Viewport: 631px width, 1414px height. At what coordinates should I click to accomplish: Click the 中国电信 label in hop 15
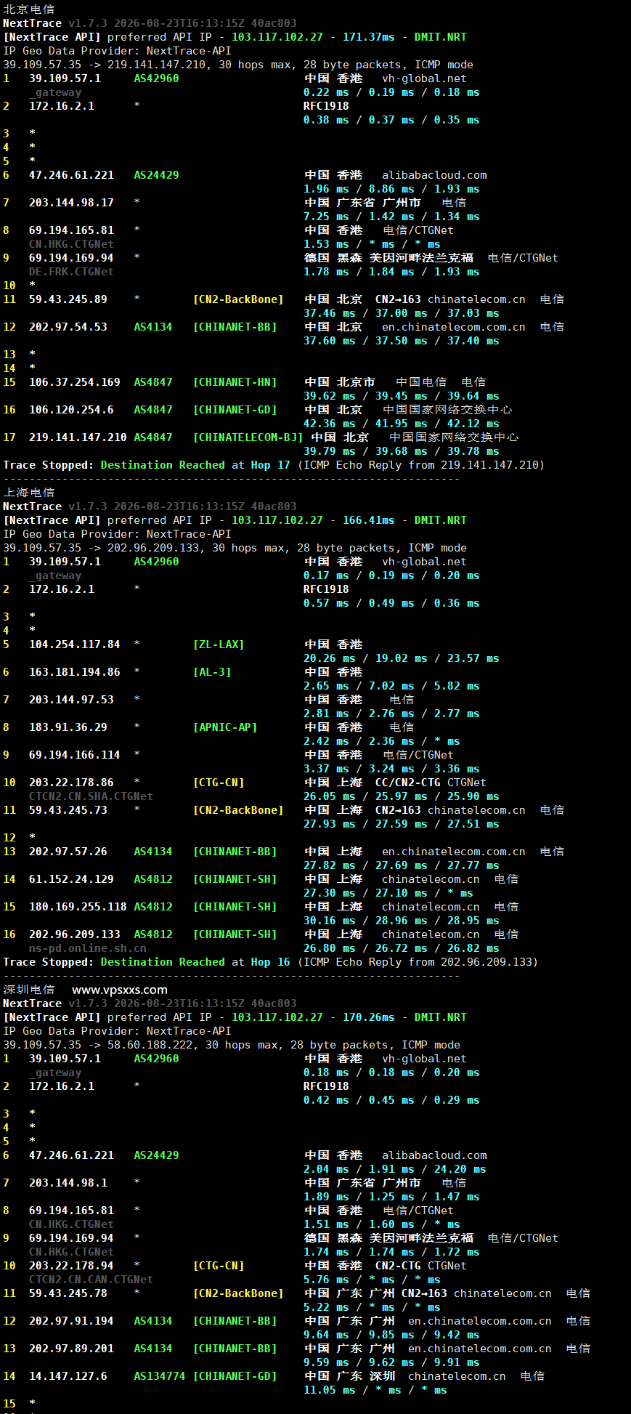(x=421, y=382)
